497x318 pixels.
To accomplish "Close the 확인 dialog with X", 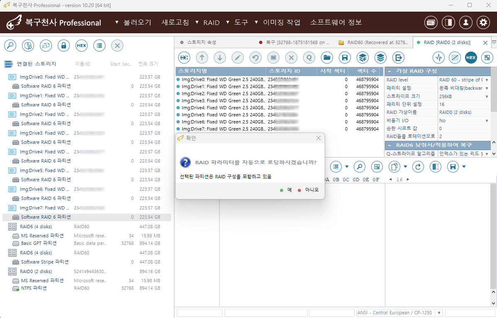I will tap(318, 138).
